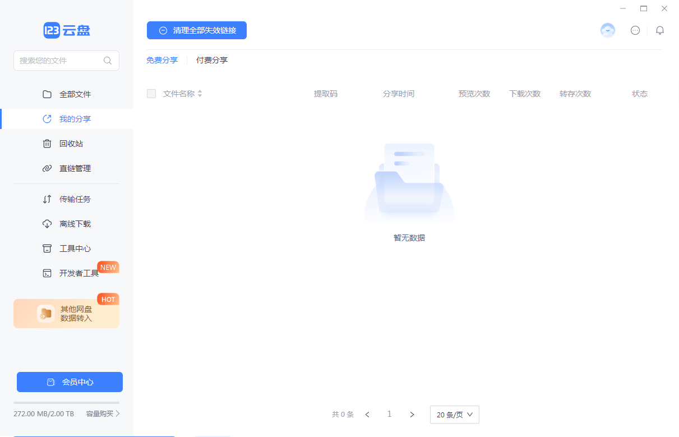Switch to the 付费分享 tab
This screenshot has height=437, width=679.
[211, 60]
